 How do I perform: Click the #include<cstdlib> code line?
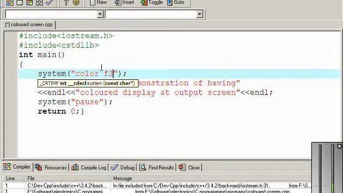pyautogui.click(x=59, y=45)
